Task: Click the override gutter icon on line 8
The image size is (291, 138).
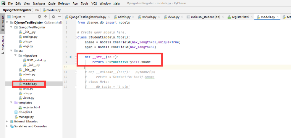Action: coord(71,57)
